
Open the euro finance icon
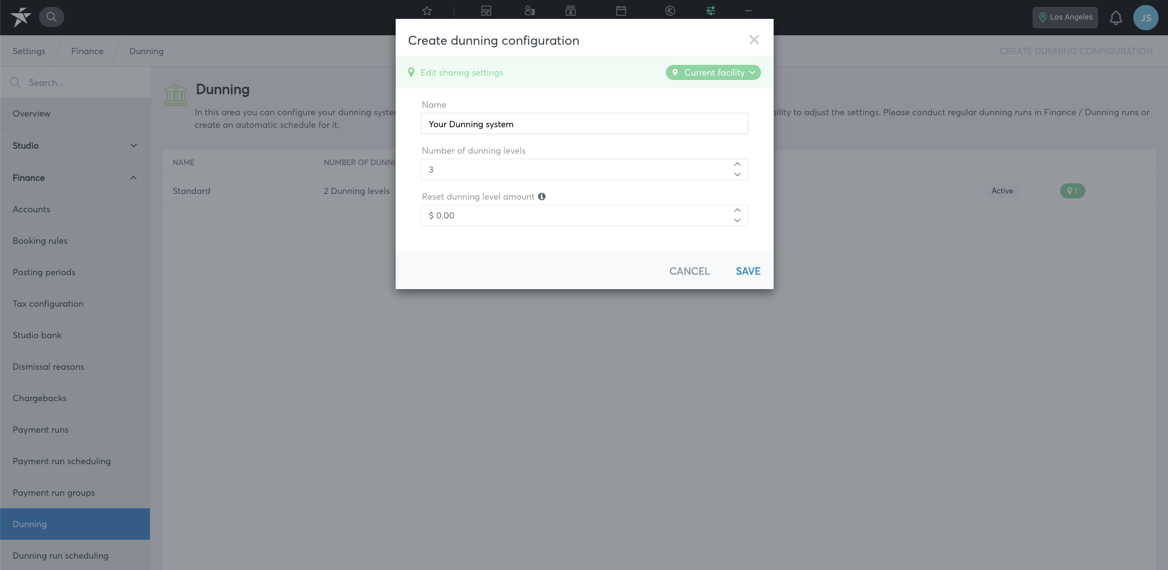point(670,11)
